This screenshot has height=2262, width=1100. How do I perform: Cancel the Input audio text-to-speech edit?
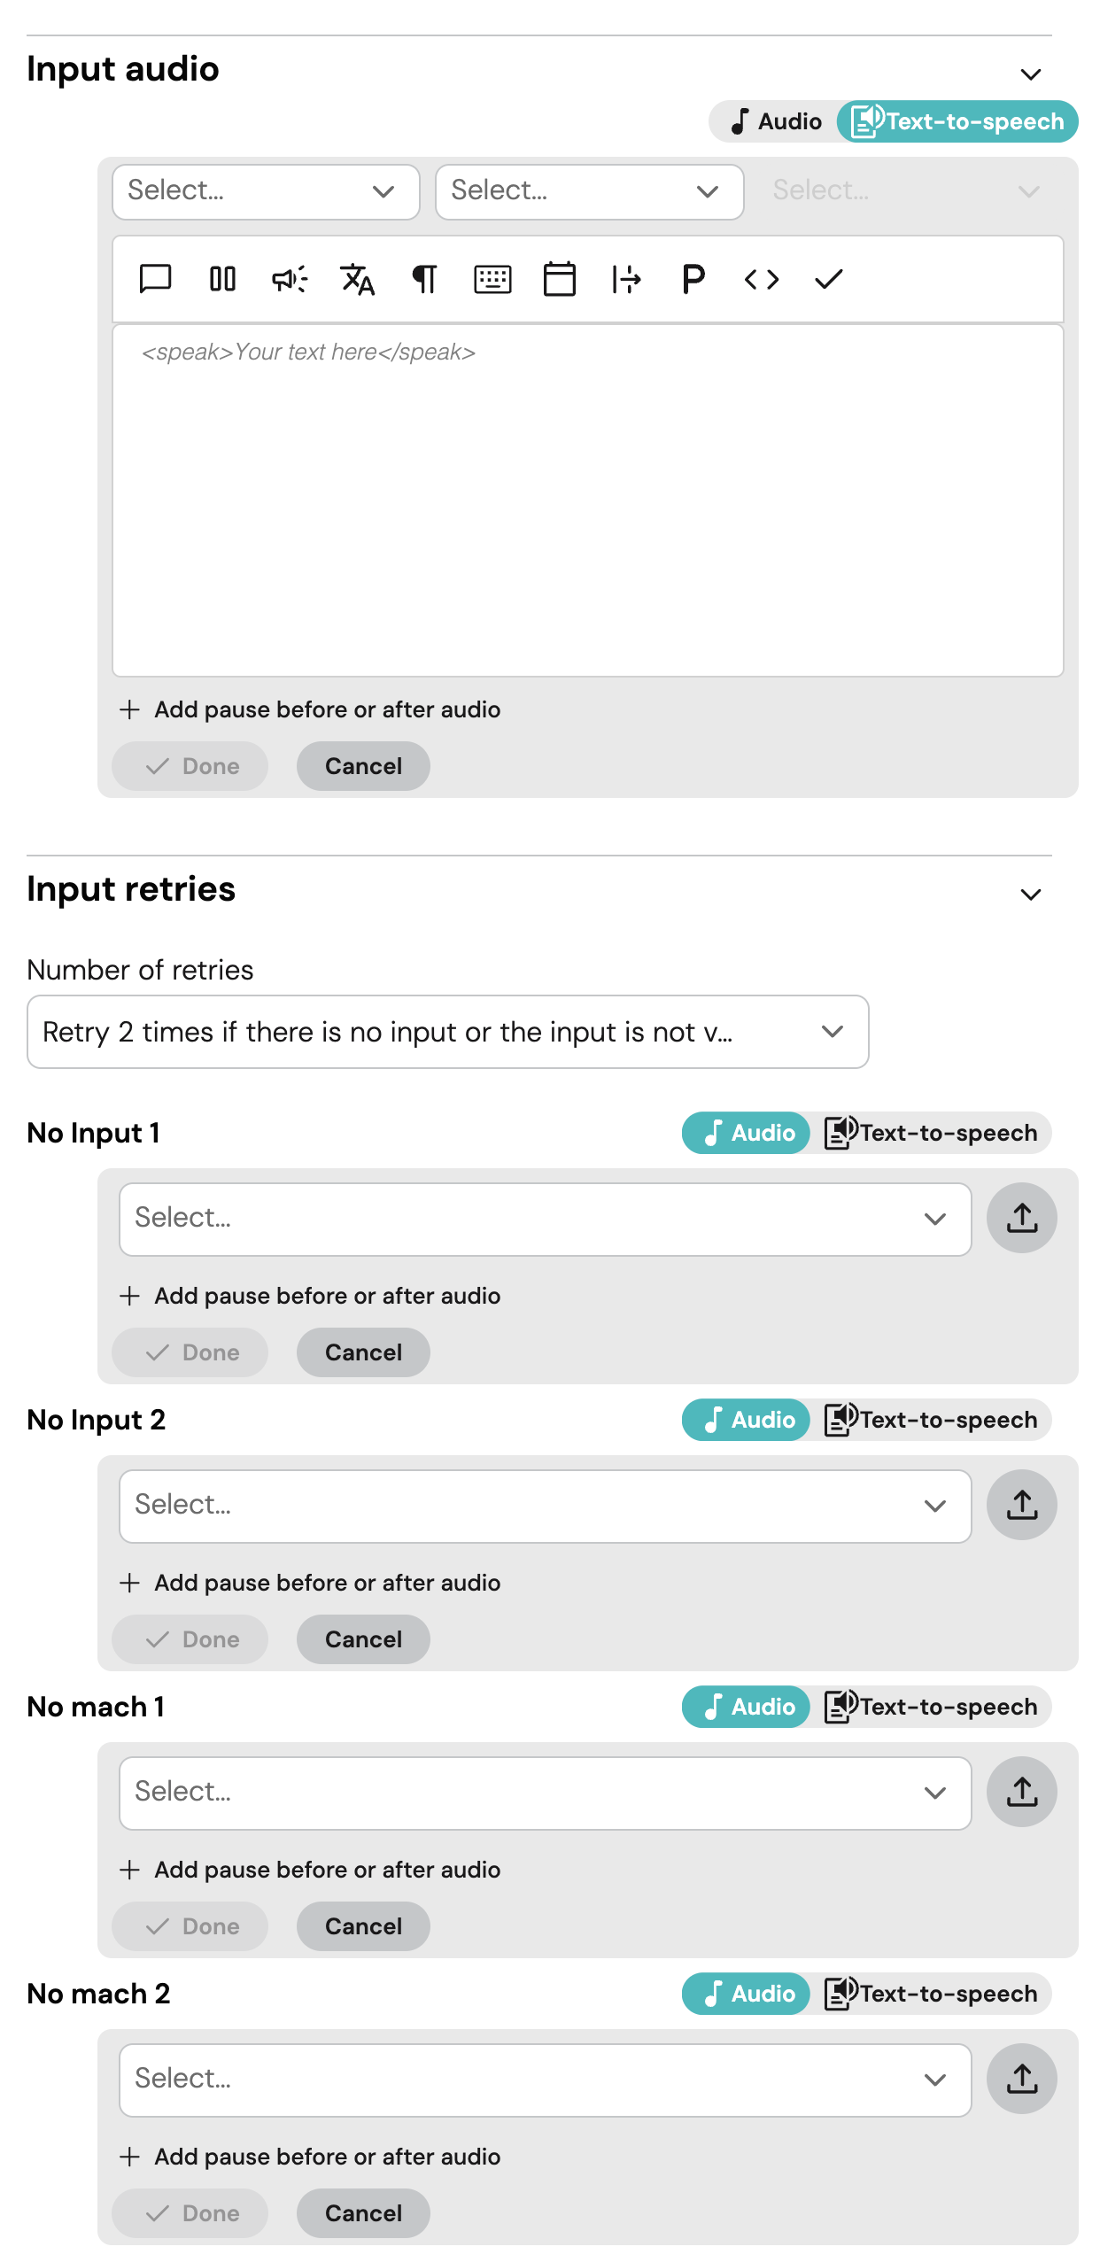coord(363,766)
